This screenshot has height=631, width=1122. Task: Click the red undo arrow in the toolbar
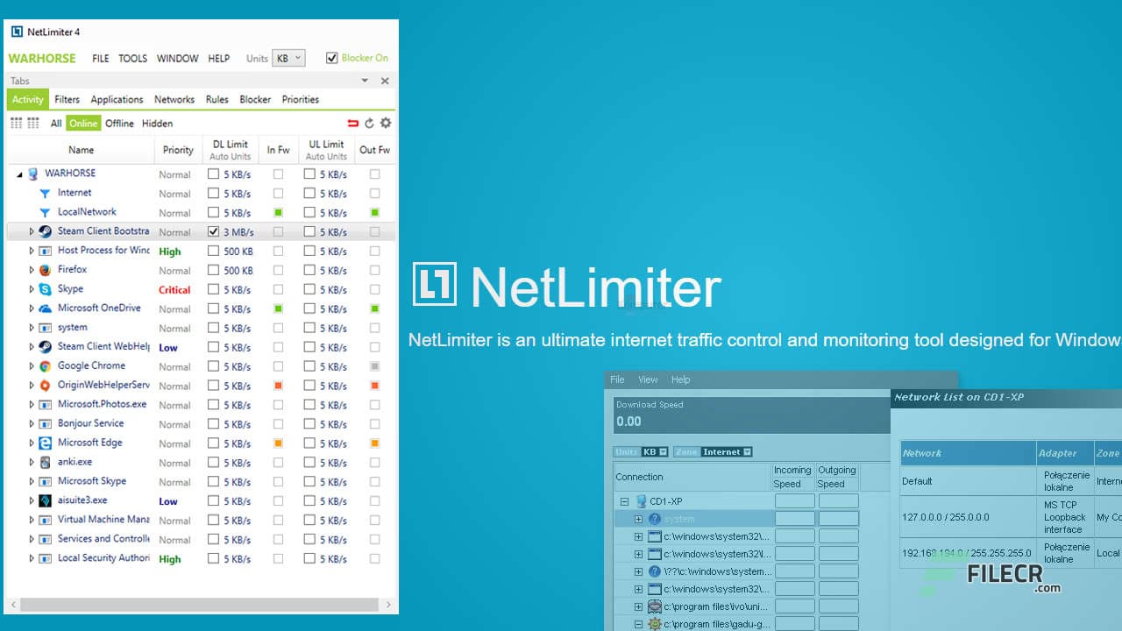[x=354, y=123]
